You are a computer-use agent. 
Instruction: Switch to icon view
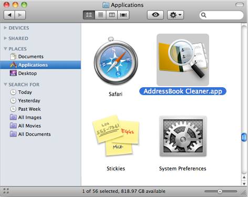(89, 15)
